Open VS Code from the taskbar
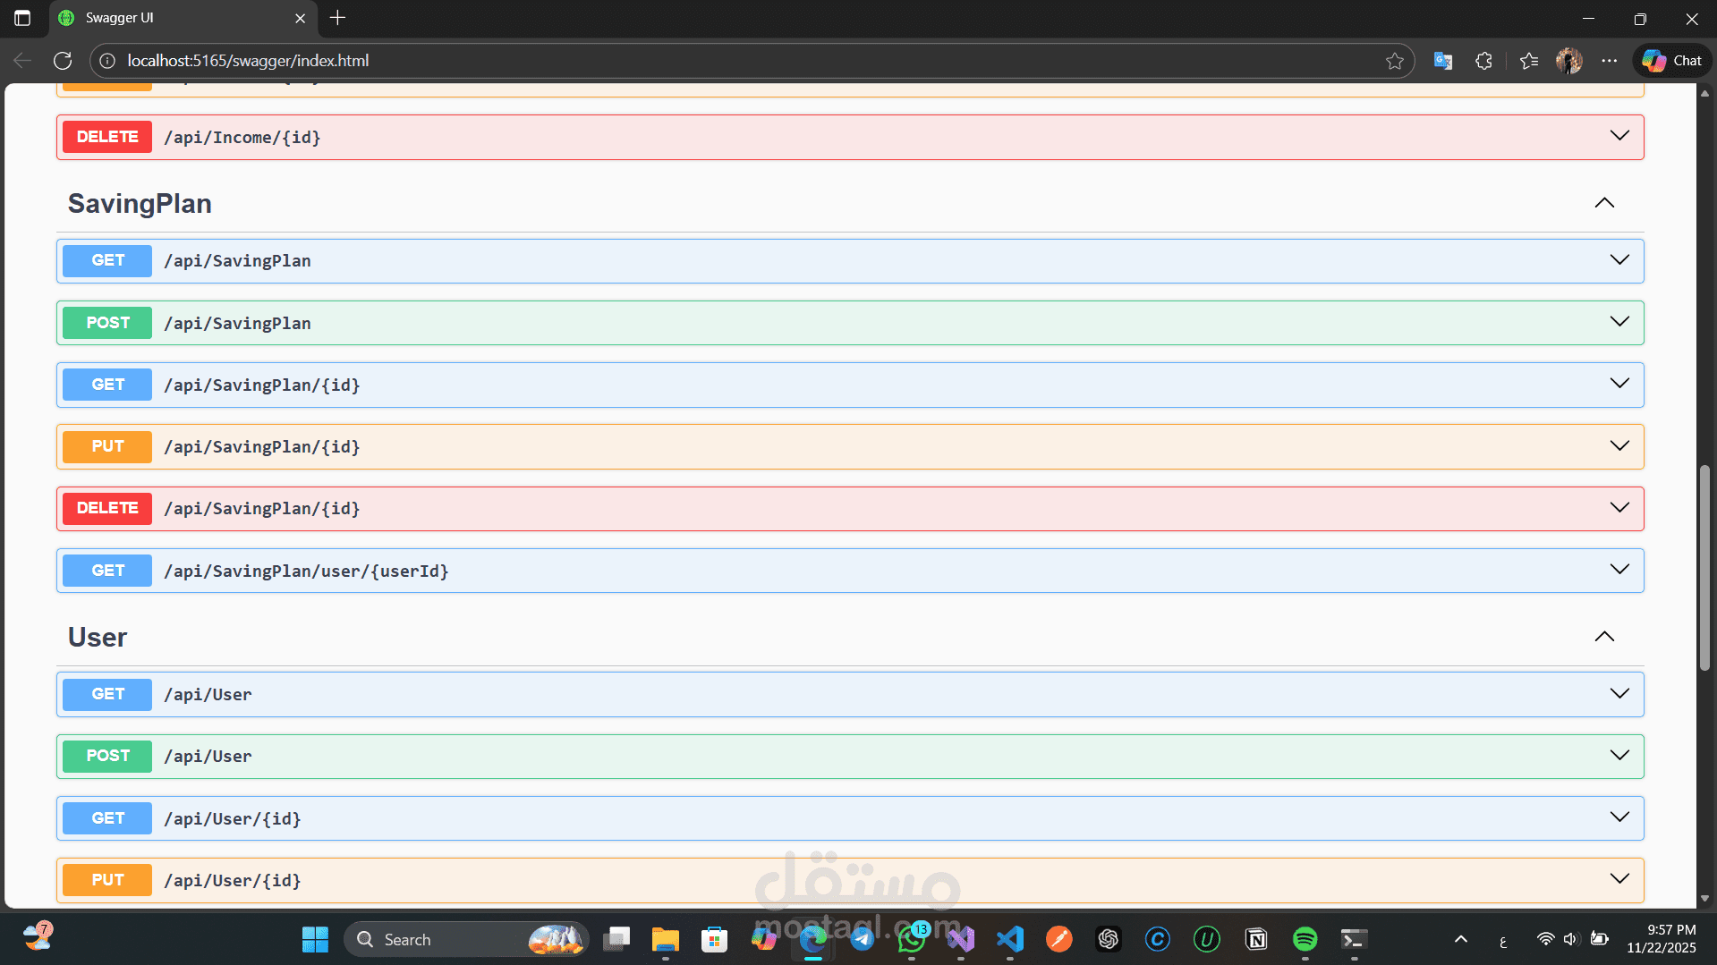The image size is (1717, 965). click(x=1010, y=939)
